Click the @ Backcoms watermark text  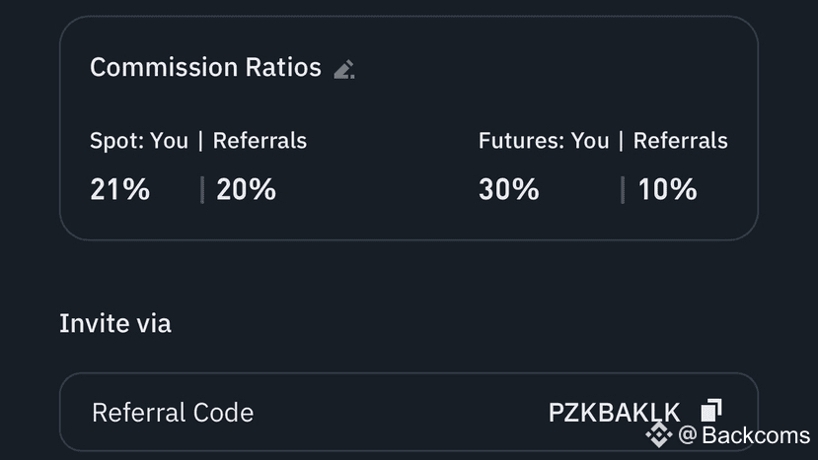coord(744,435)
